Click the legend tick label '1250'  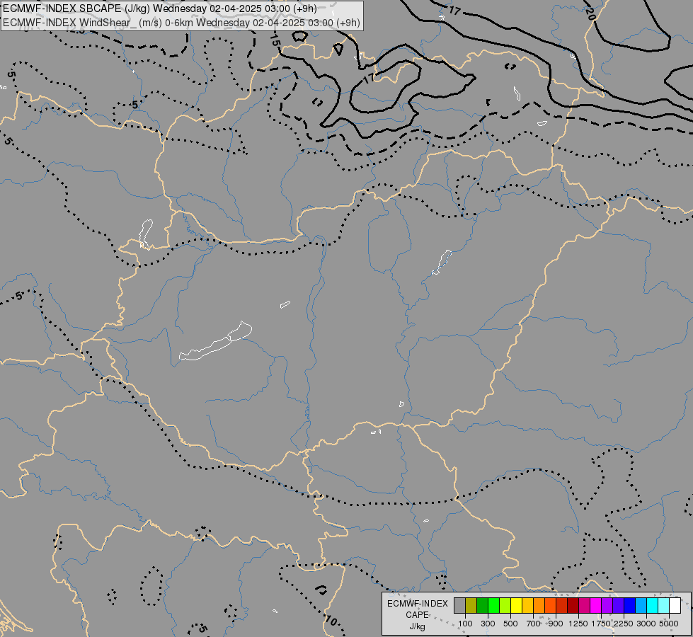(x=578, y=624)
